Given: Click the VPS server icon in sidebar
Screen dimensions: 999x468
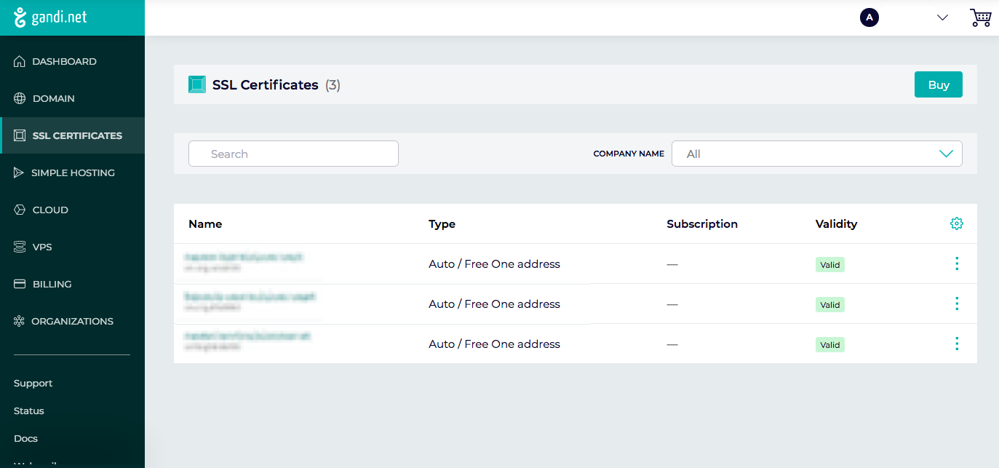Looking at the screenshot, I should point(20,247).
